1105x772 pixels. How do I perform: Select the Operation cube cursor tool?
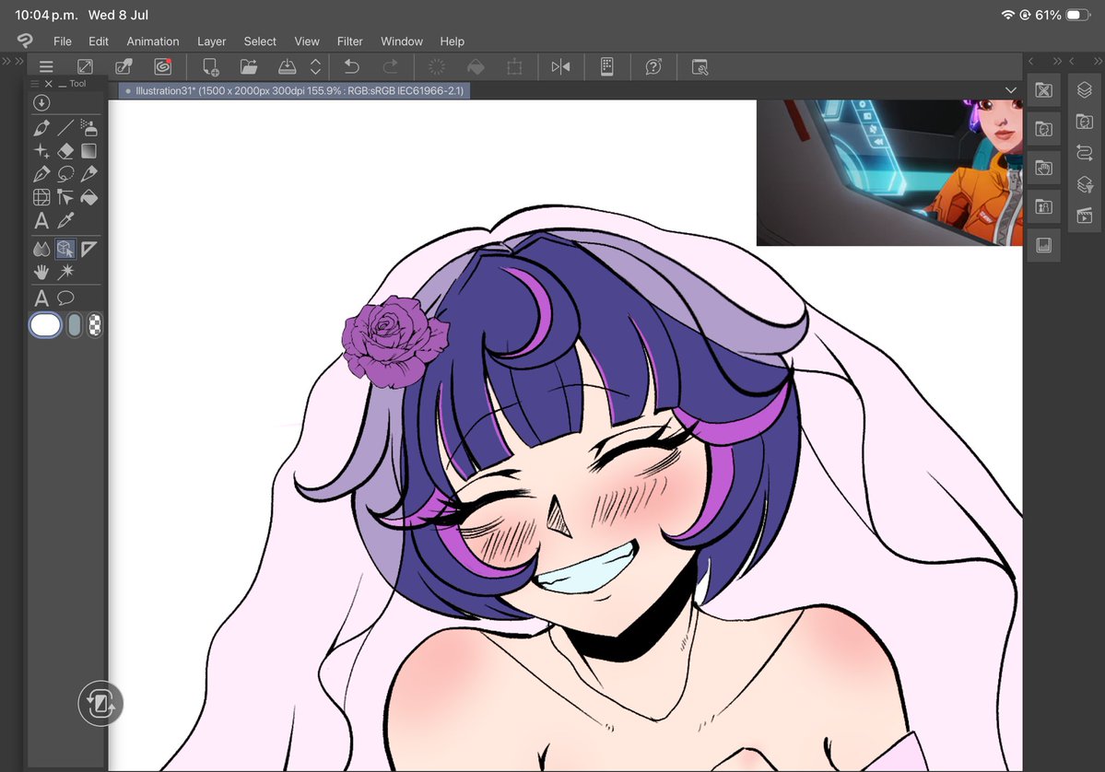65,249
